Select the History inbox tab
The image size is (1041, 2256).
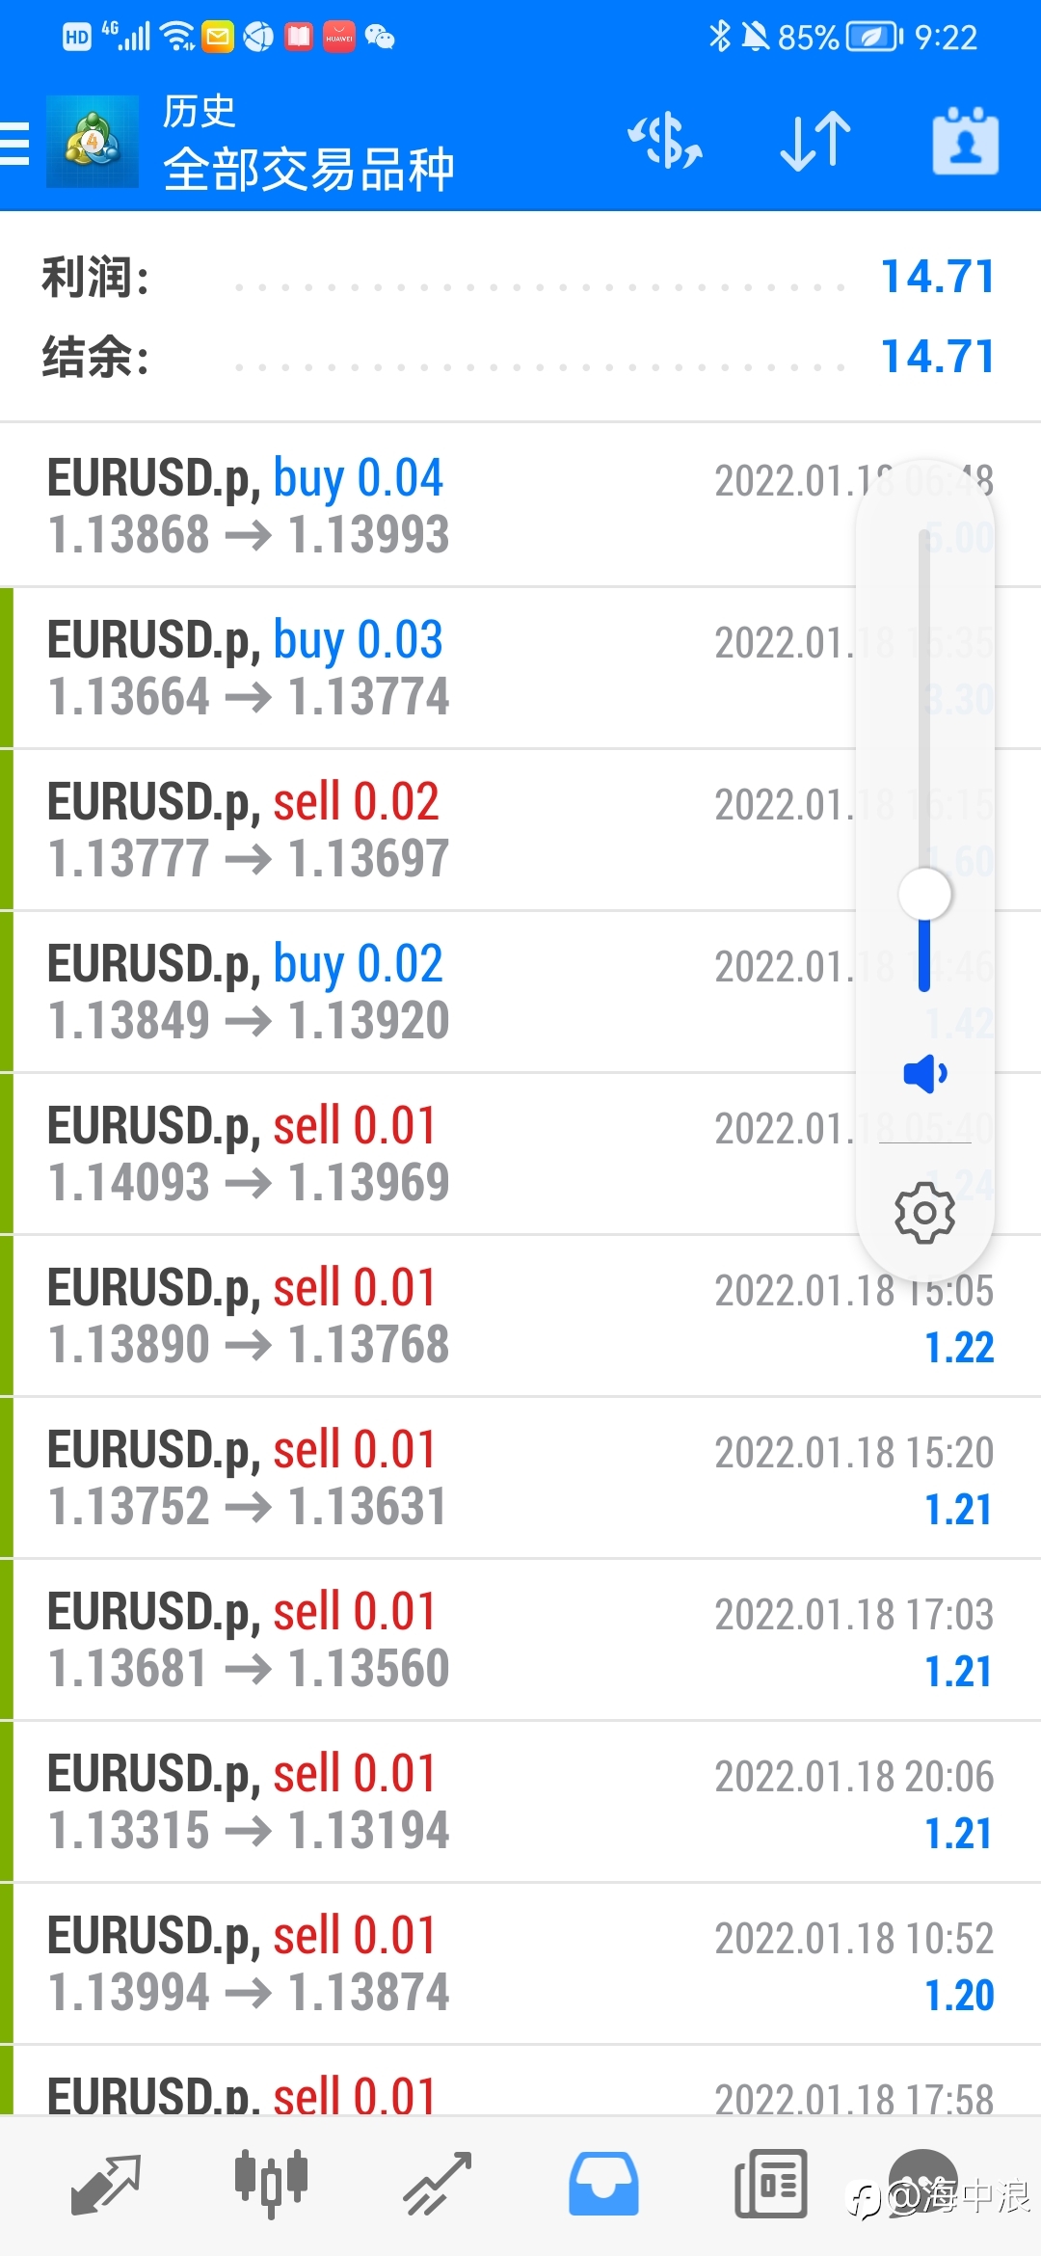pos(603,2184)
